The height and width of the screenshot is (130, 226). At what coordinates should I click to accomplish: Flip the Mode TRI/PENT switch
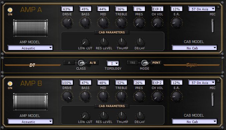[145, 63]
